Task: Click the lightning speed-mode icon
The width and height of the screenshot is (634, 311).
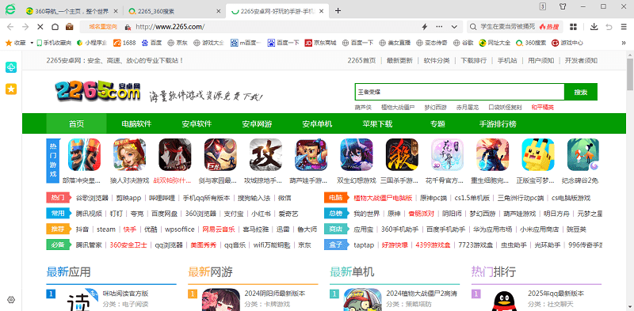Action: pos(425,27)
